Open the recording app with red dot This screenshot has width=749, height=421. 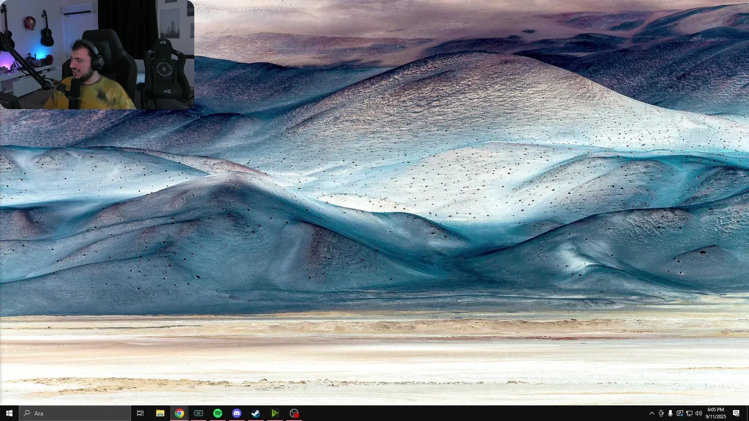click(x=294, y=413)
